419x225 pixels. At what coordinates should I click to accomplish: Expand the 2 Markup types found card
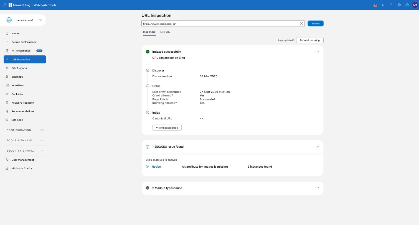[x=318, y=188]
